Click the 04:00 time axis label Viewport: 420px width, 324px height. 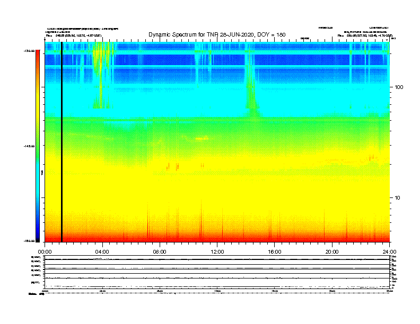[x=102, y=252]
